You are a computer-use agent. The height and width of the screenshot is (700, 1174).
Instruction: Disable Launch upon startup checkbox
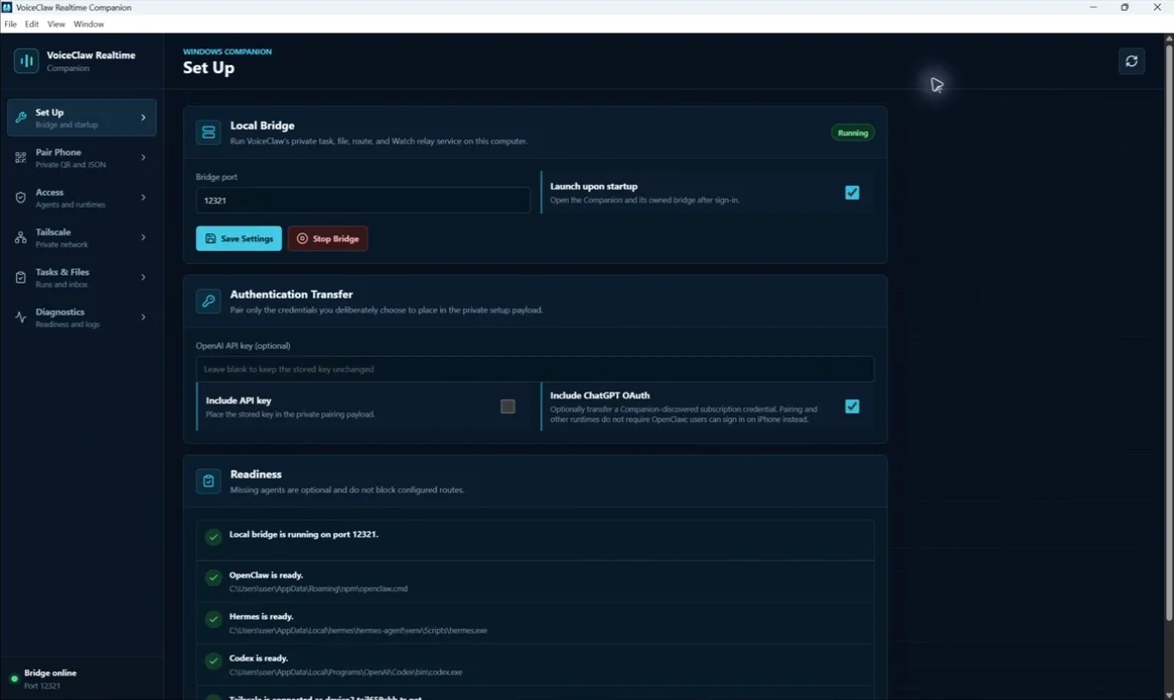tap(852, 193)
